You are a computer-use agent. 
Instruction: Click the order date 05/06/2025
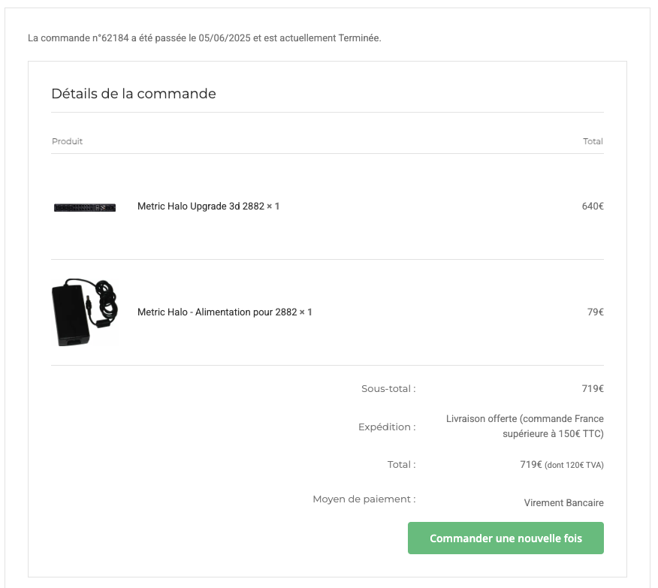[x=225, y=38]
